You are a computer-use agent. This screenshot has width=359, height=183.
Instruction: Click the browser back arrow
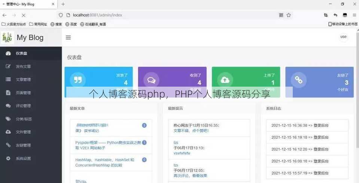point(4,15)
